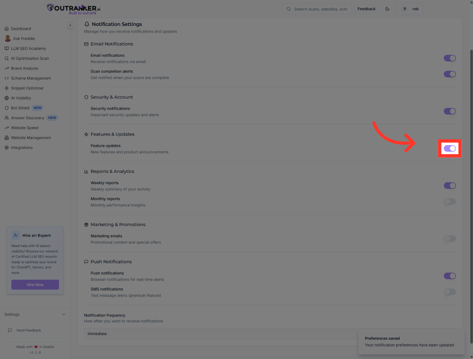The height and width of the screenshot is (359, 473).
Task: Disable the Feature updates toggle
Action: (450, 149)
